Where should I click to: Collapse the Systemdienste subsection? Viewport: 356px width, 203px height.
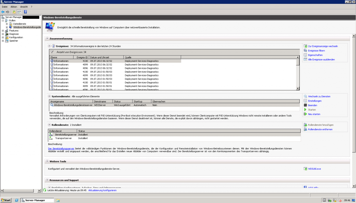tap(49, 97)
